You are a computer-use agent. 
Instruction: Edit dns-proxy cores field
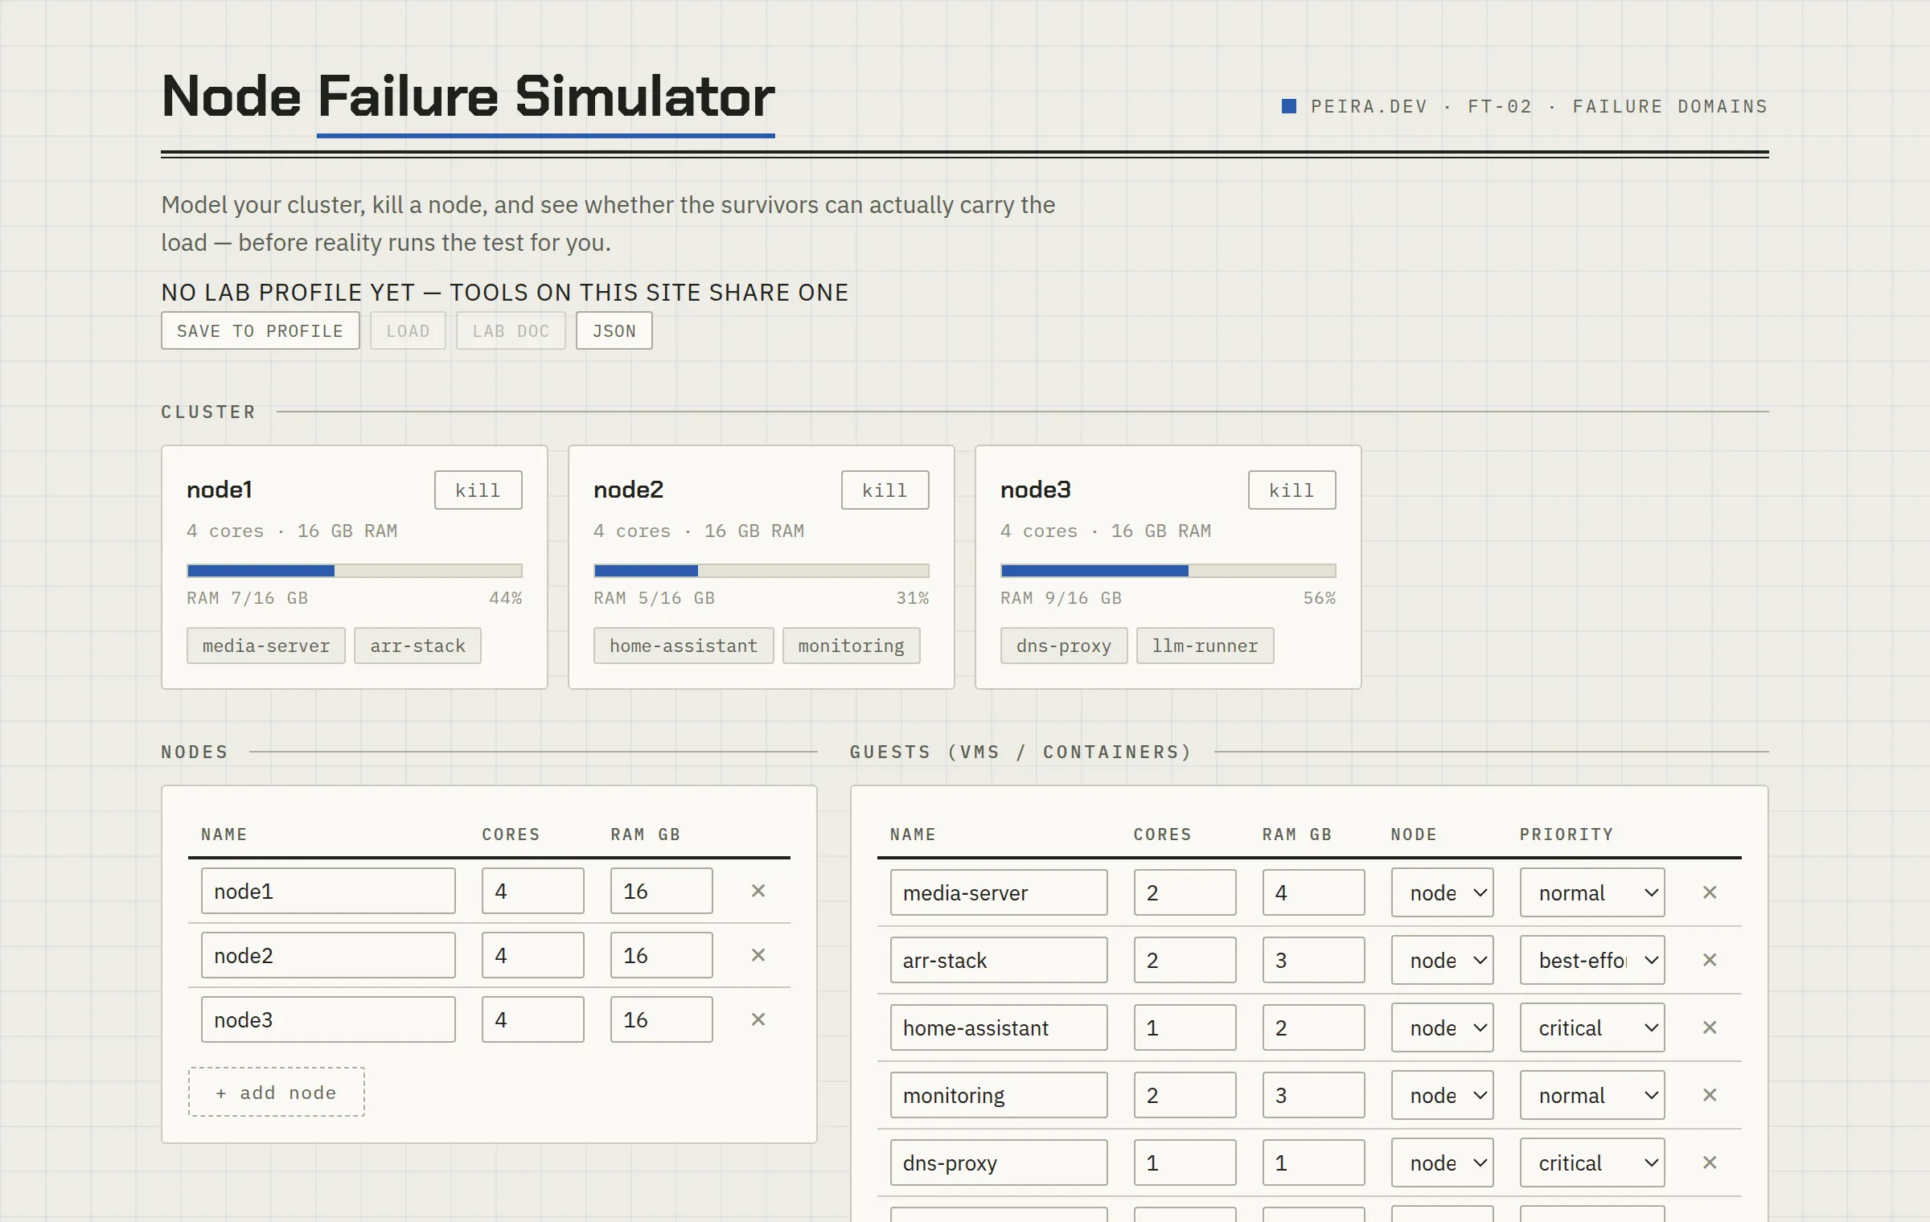click(x=1185, y=1163)
